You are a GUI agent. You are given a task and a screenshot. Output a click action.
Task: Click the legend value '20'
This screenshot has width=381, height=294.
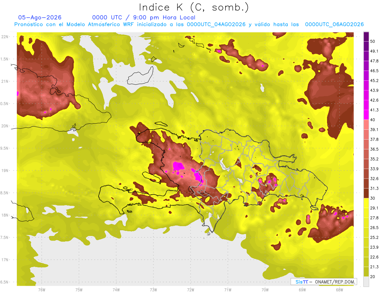coord(373,277)
